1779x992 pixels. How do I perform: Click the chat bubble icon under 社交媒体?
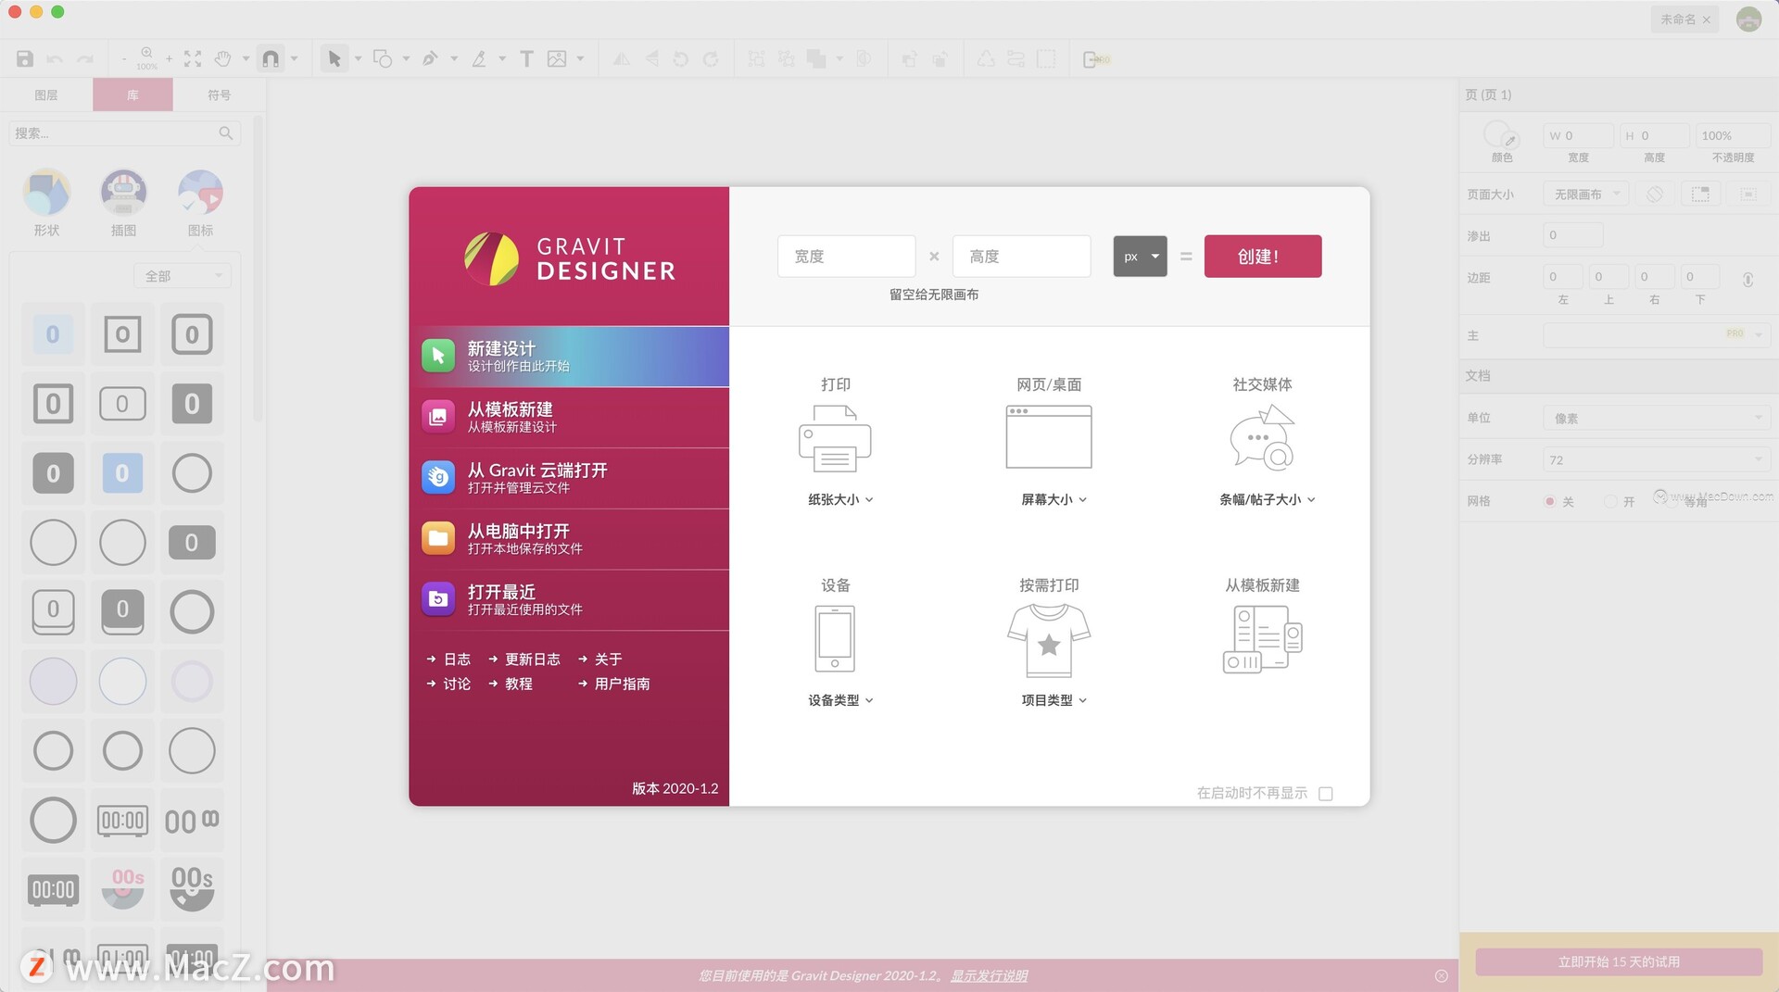pyautogui.click(x=1262, y=438)
